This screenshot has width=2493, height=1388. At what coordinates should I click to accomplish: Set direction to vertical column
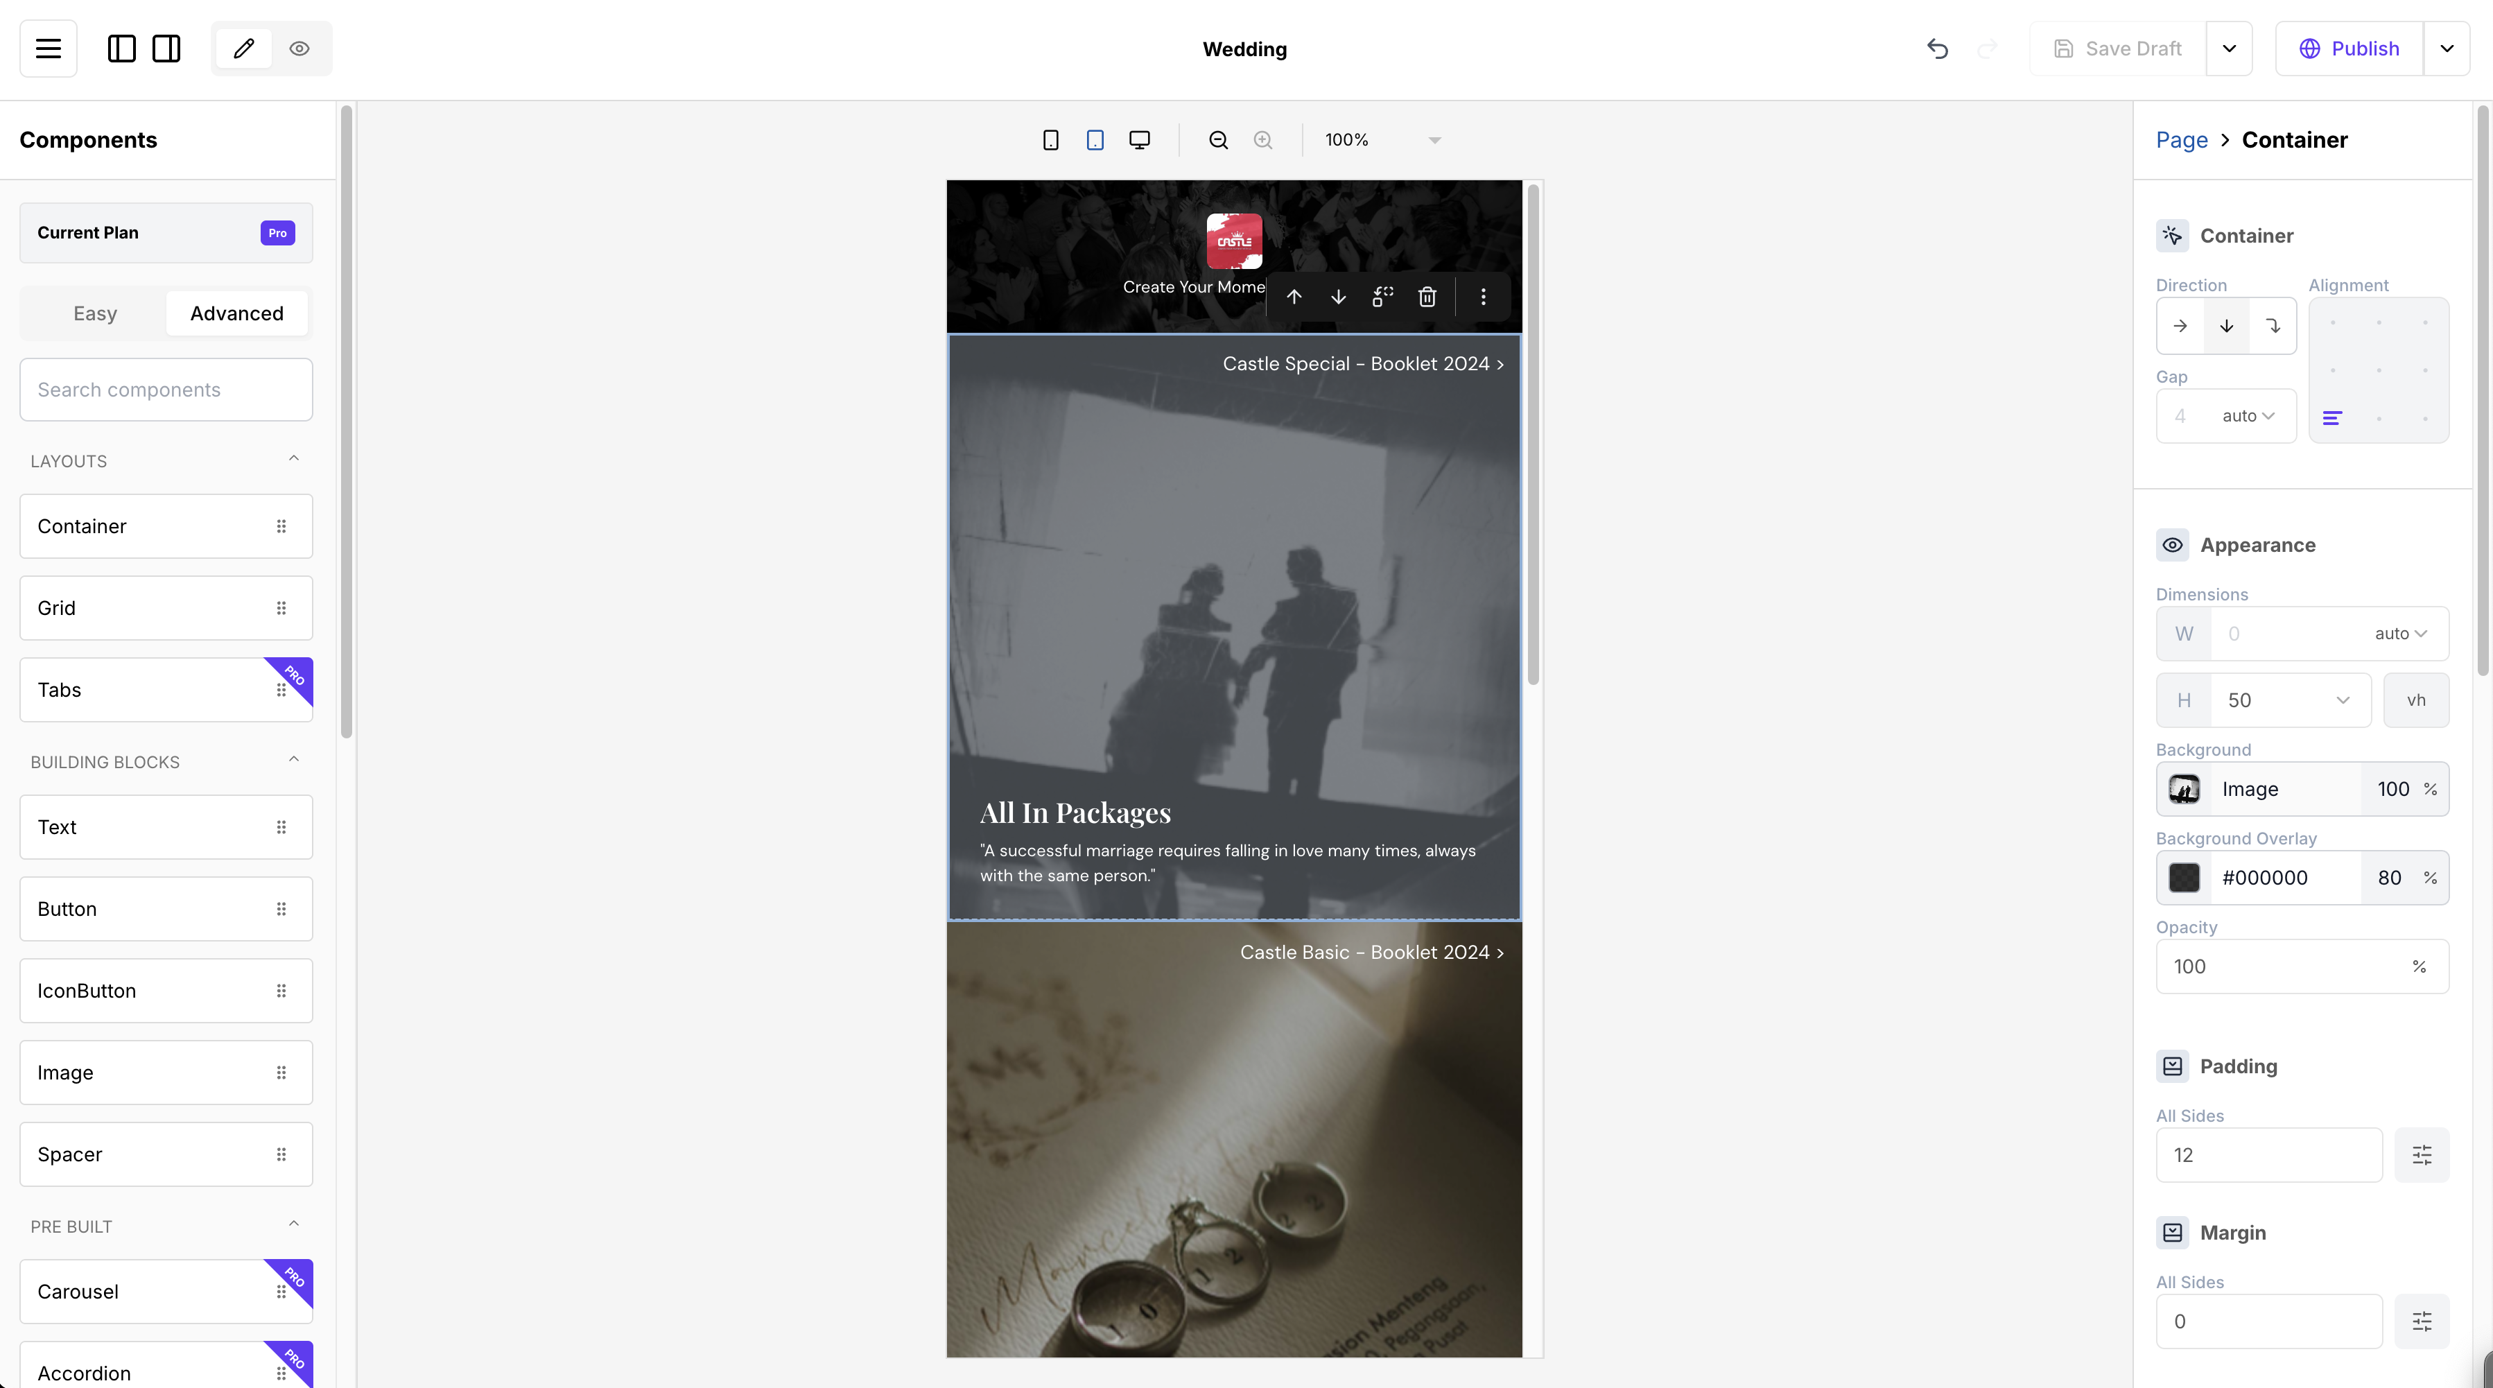pyautogui.click(x=2227, y=326)
